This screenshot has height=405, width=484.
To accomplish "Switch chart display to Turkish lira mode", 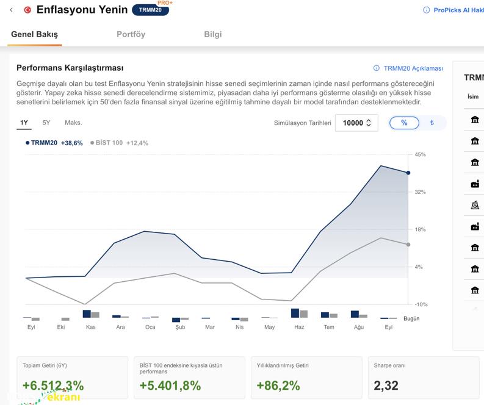I will coord(432,123).
